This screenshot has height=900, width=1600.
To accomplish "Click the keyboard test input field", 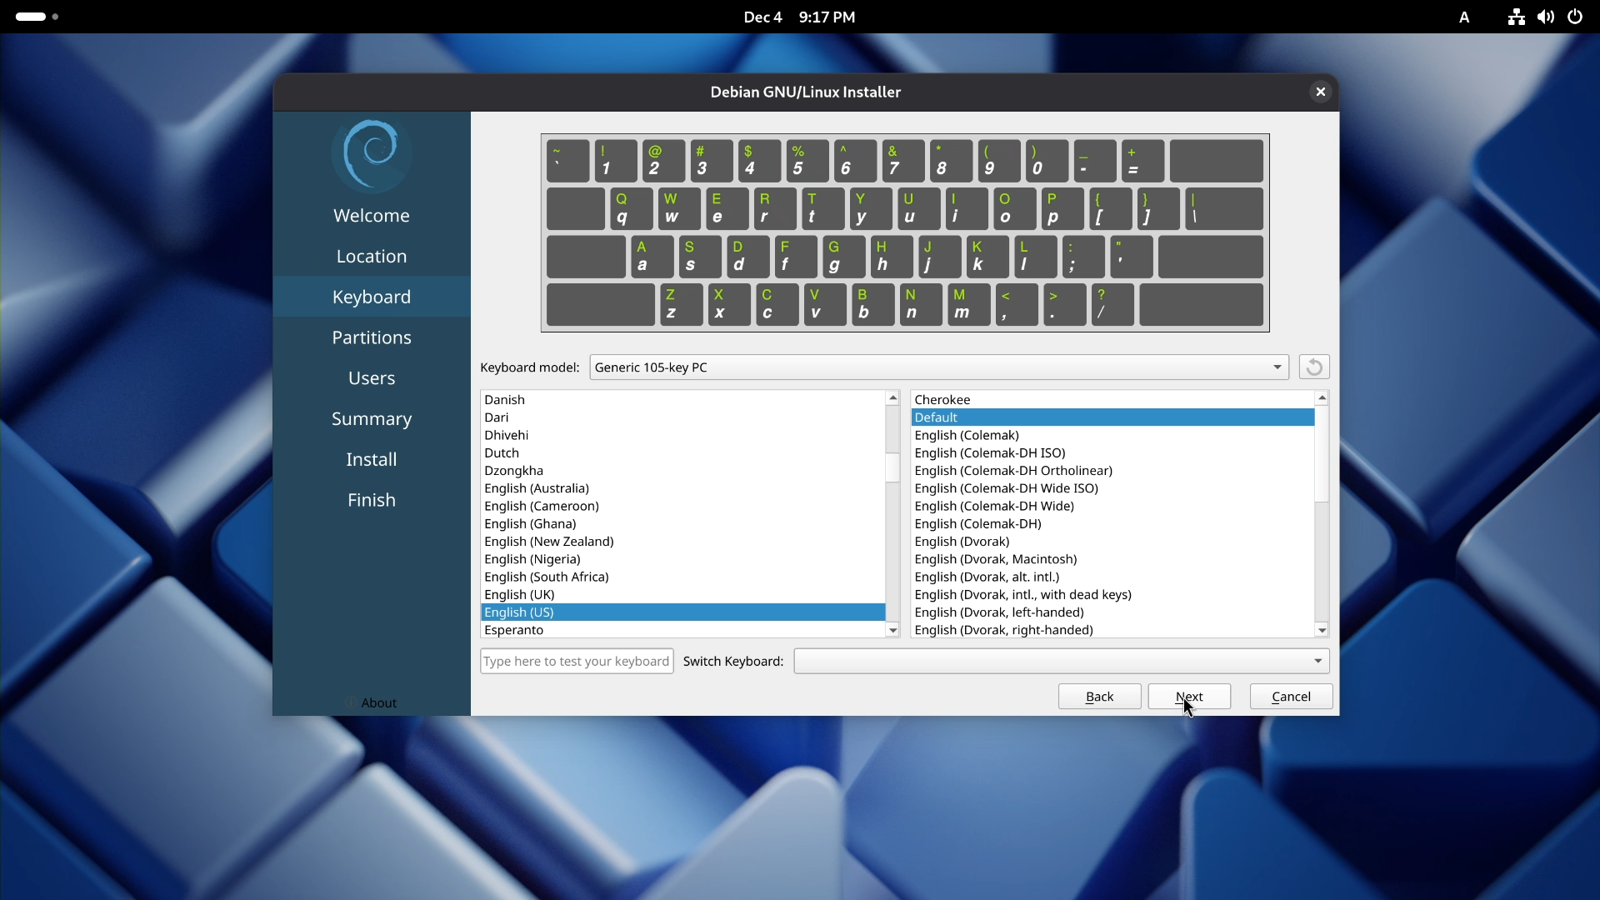I will 577,661.
